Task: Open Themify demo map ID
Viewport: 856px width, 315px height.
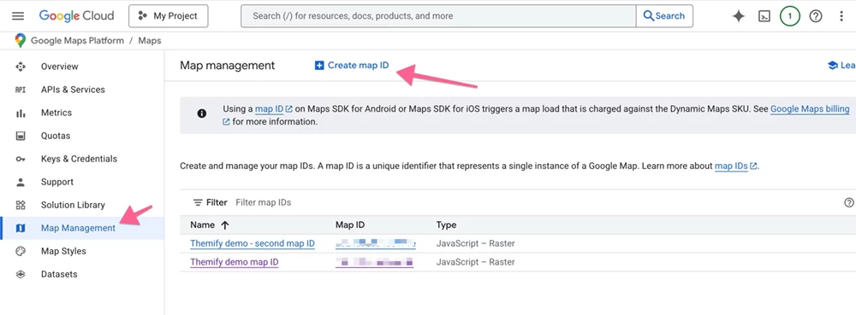Action: (x=235, y=262)
